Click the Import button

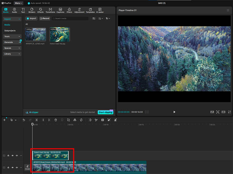tap(31, 19)
